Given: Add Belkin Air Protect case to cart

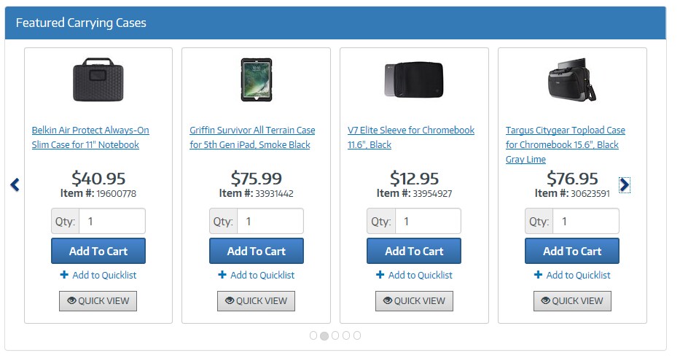Looking at the screenshot, I should click(x=98, y=251).
